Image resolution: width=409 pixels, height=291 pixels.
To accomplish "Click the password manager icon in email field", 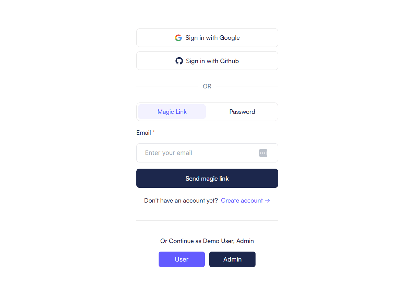I will point(263,153).
